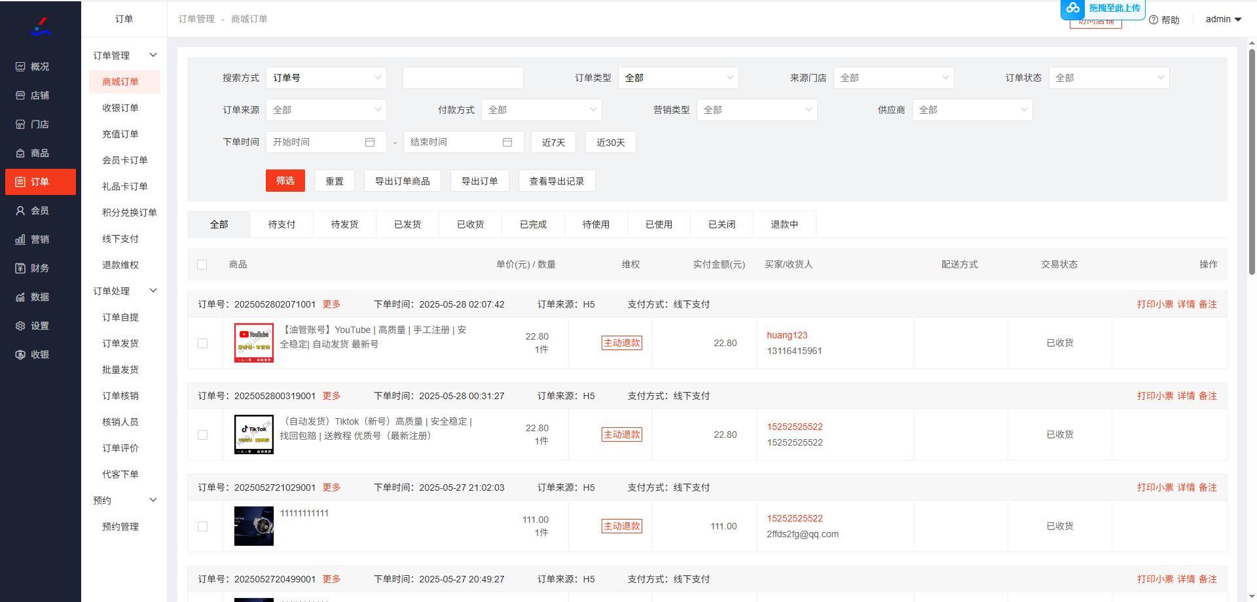Switch to the 待发货 tab
This screenshot has height=602, width=1257.
[344, 224]
